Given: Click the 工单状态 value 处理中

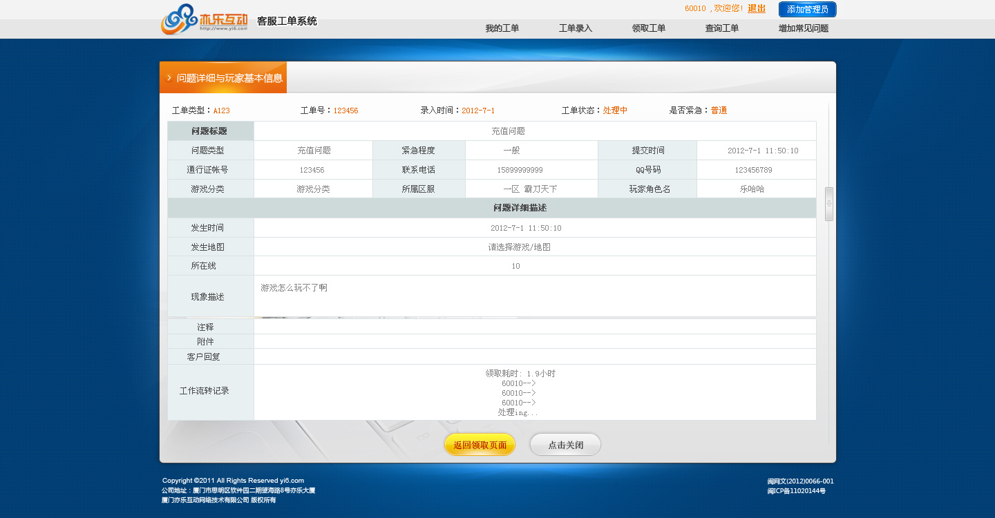Looking at the screenshot, I should click(x=615, y=111).
